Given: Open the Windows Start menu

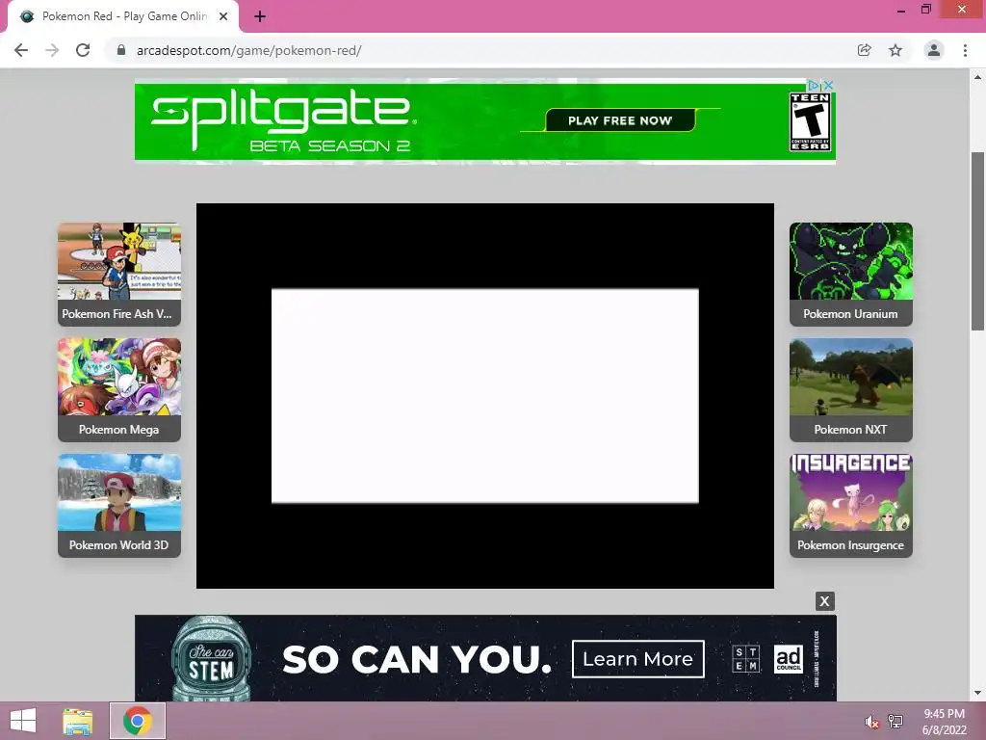Looking at the screenshot, I should [x=23, y=721].
